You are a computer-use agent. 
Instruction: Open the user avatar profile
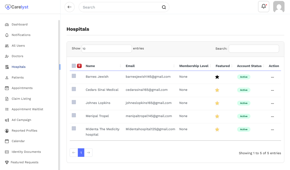pos(279,7)
